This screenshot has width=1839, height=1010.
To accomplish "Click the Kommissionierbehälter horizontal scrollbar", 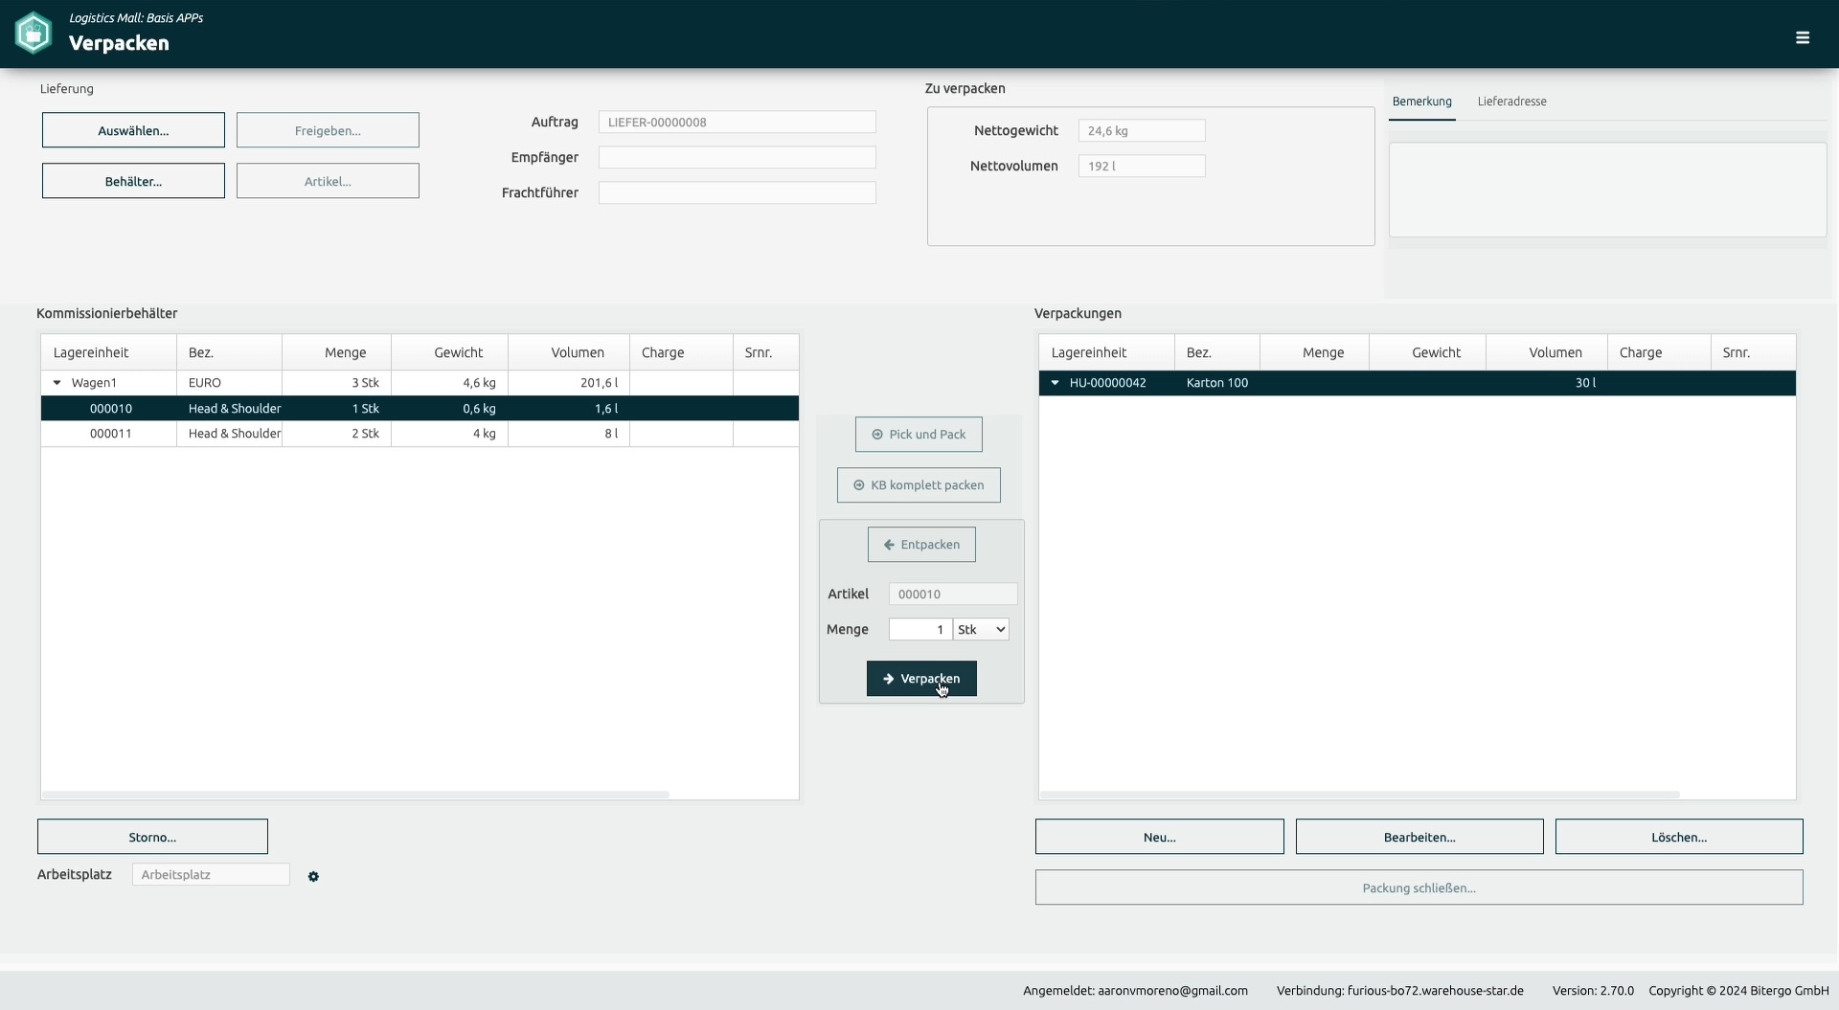I will [x=355, y=795].
